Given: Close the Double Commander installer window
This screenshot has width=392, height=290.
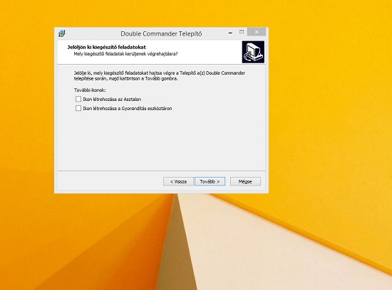Looking at the screenshot, I should point(257,32).
